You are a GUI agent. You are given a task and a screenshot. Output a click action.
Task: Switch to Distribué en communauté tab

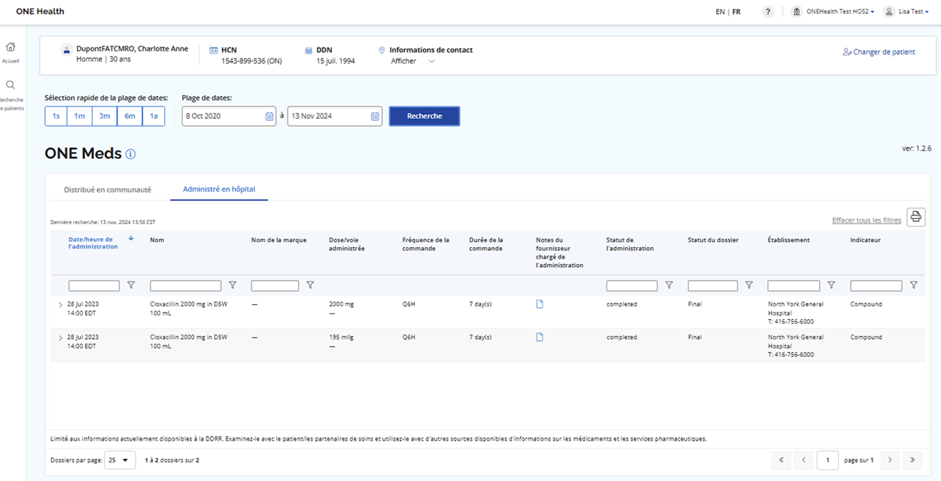coord(108,189)
